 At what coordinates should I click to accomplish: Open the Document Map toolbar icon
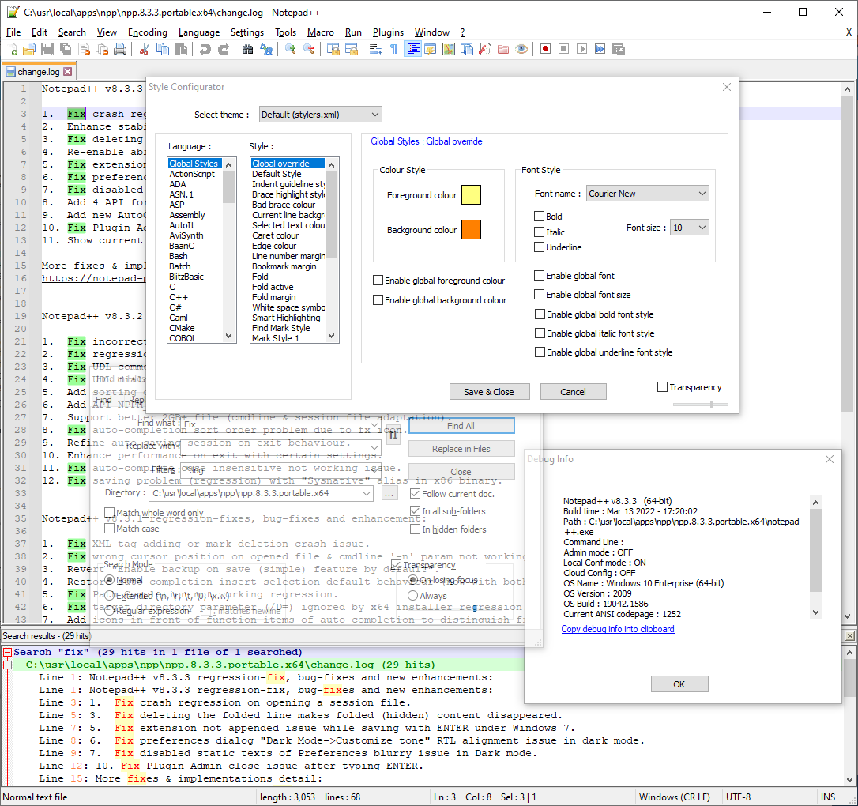click(449, 49)
